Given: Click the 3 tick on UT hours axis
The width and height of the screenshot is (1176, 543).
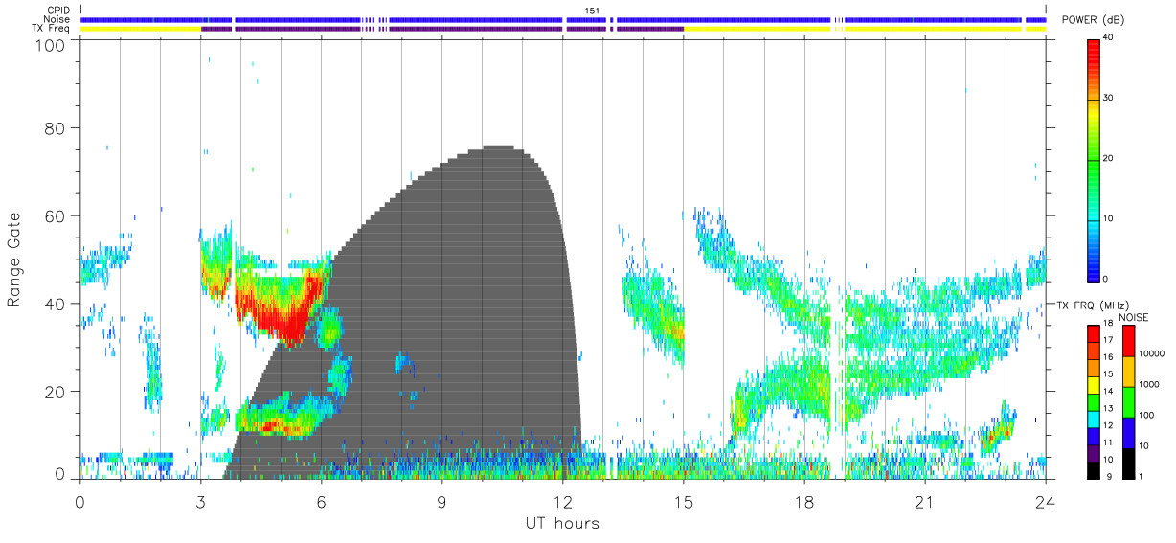Looking at the screenshot, I should (200, 502).
